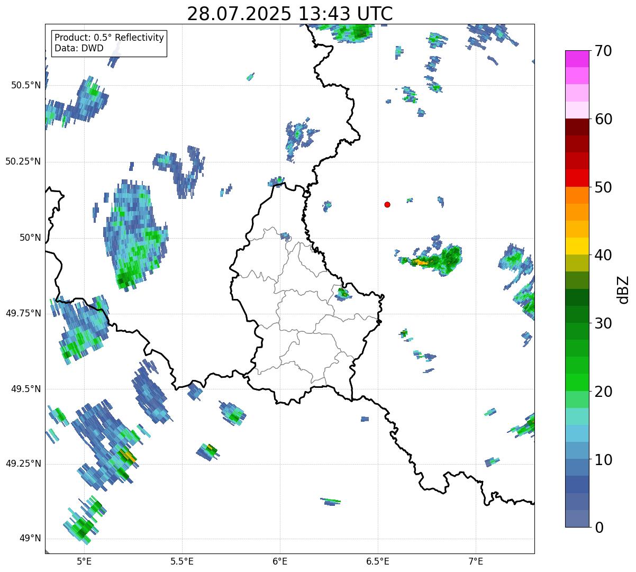
Task: Click the 49°N latitude label
Action: (x=30, y=539)
